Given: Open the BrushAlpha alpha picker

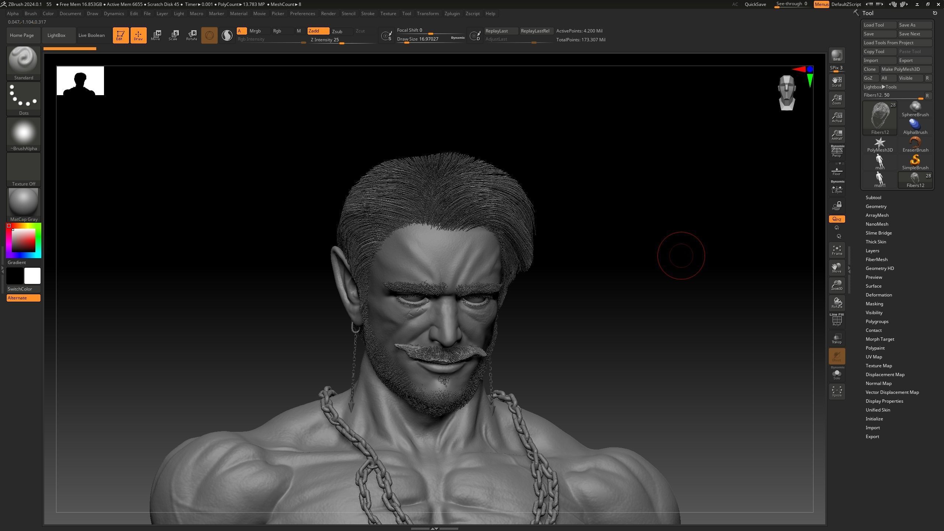Looking at the screenshot, I should 24,134.
